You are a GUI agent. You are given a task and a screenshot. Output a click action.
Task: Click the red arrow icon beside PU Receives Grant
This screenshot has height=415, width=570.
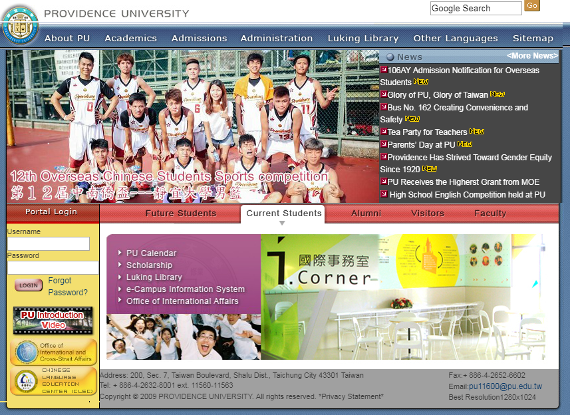(x=384, y=182)
